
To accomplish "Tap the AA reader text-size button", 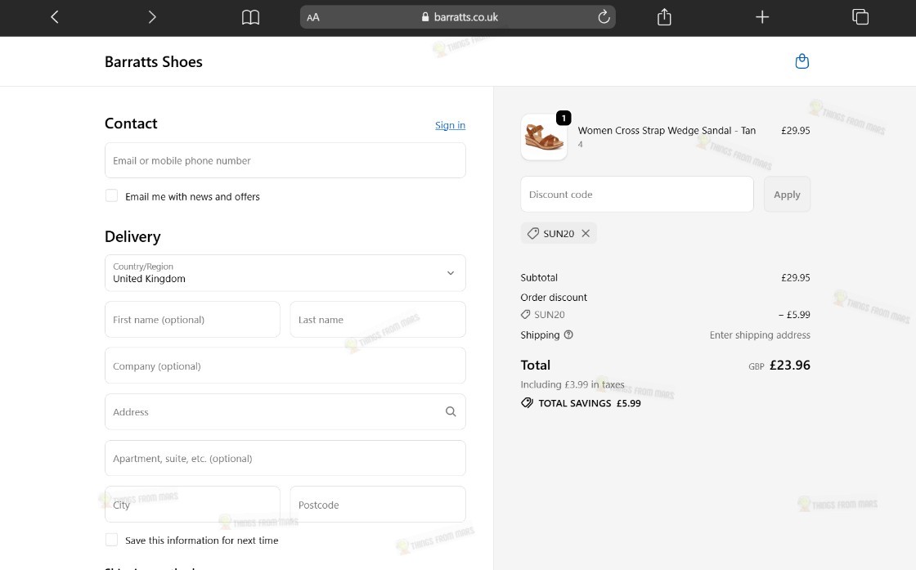I will 313,17.
